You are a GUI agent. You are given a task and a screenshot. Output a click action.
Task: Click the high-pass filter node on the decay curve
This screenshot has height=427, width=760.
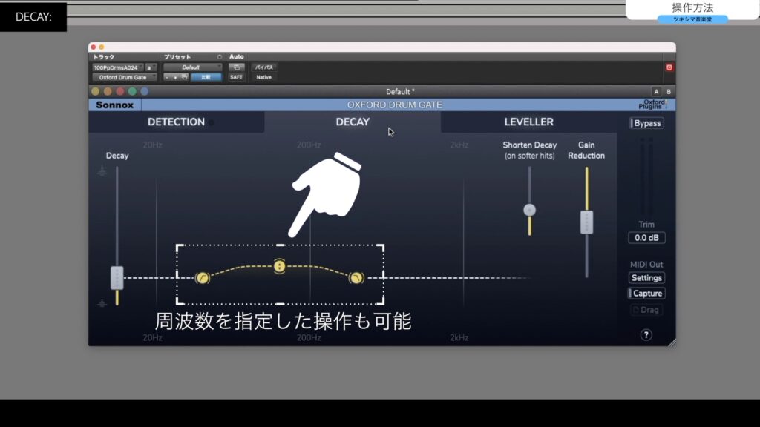click(202, 278)
